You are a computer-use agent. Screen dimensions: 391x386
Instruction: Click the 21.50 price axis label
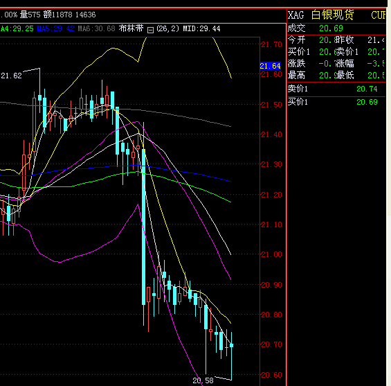point(271,105)
